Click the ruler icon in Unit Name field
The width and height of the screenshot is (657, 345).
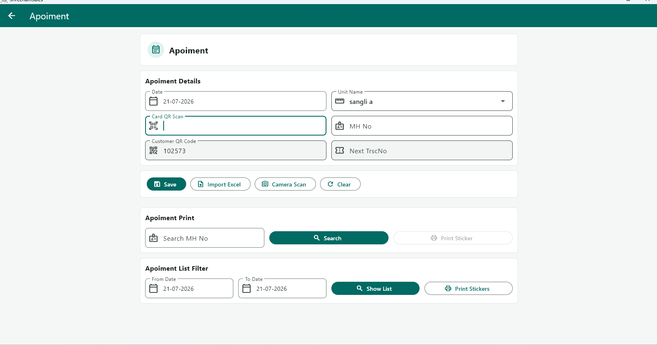340,101
